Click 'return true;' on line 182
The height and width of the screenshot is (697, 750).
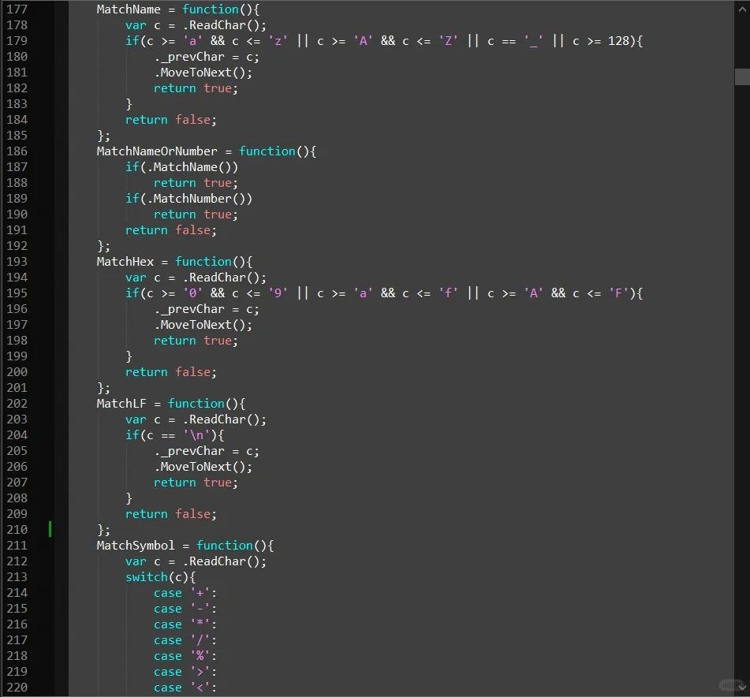(196, 88)
